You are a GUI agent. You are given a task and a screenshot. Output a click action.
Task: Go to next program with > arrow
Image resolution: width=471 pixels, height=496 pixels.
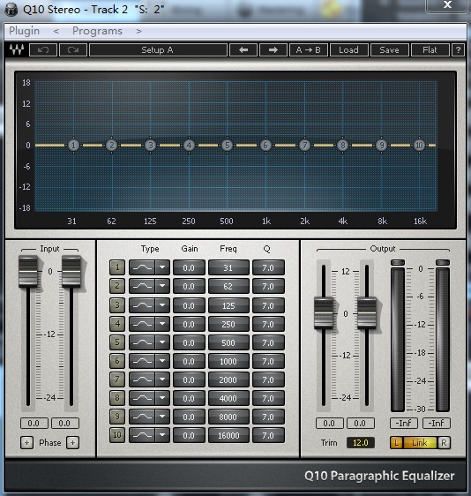coord(138,31)
